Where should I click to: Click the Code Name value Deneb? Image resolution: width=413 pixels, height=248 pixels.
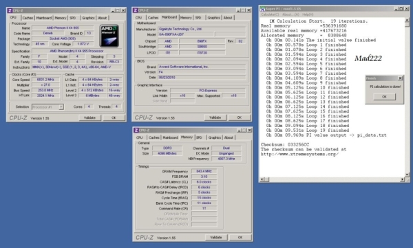pos(48,34)
